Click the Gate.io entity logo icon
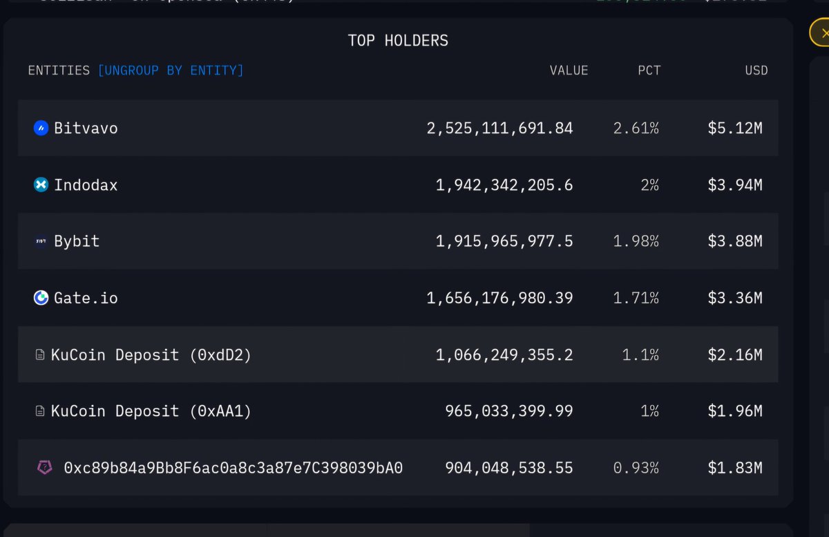Viewport: 829px width, 537px height. (x=41, y=298)
